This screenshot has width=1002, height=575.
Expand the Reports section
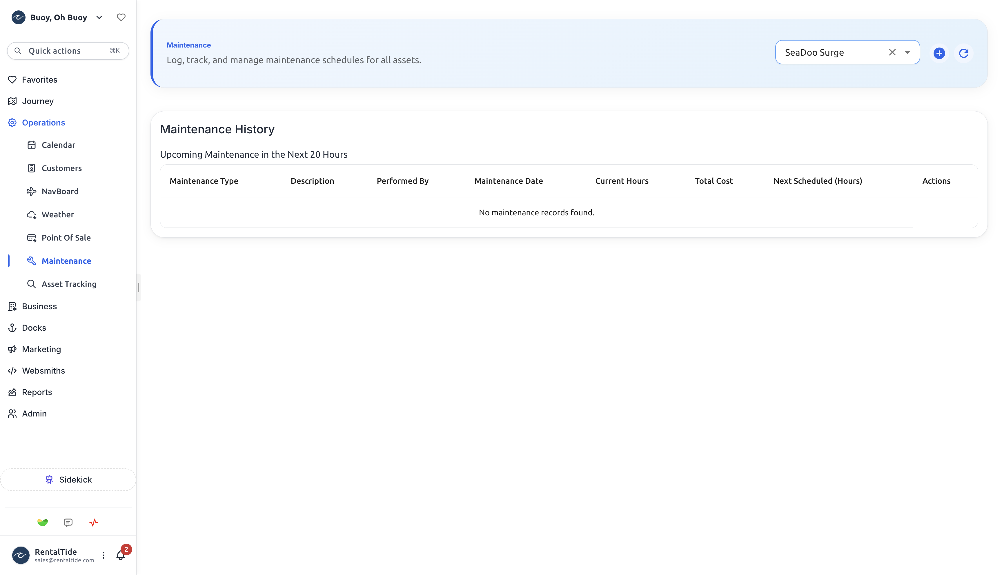(37, 392)
